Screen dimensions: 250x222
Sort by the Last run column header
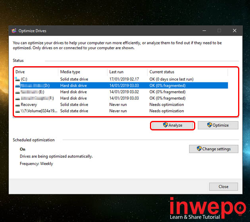(x=127, y=72)
